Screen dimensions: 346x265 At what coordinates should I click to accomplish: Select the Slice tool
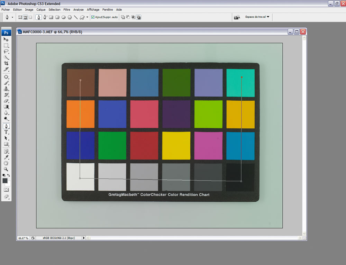tap(6, 69)
